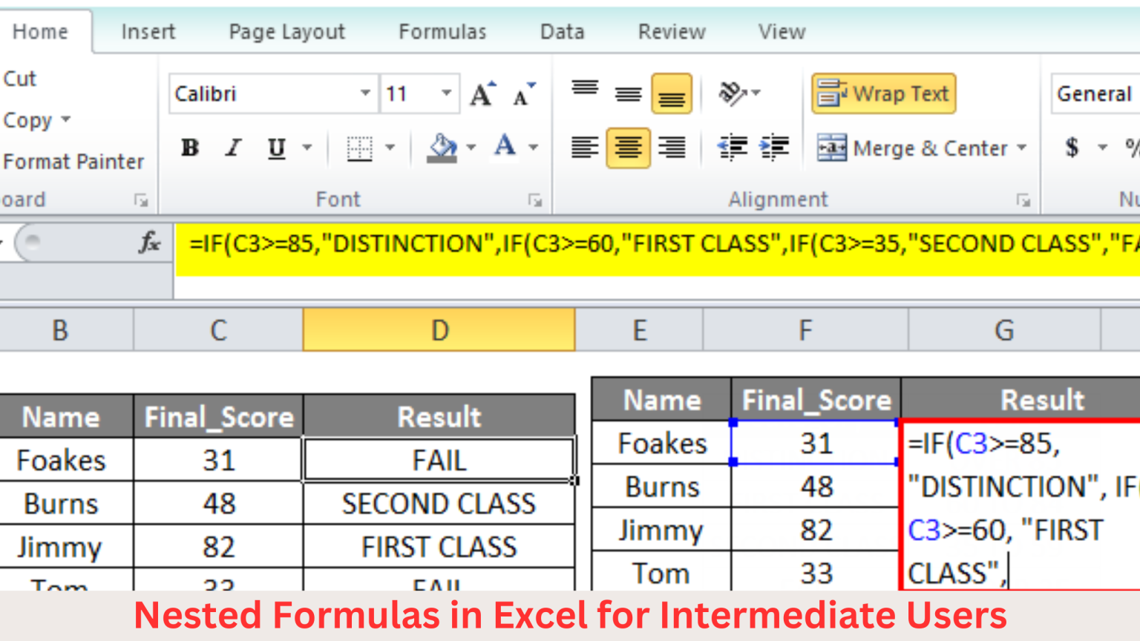Click the Insert Function fx icon
The height and width of the screenshot is (641, 1140).
coord(149,243)
